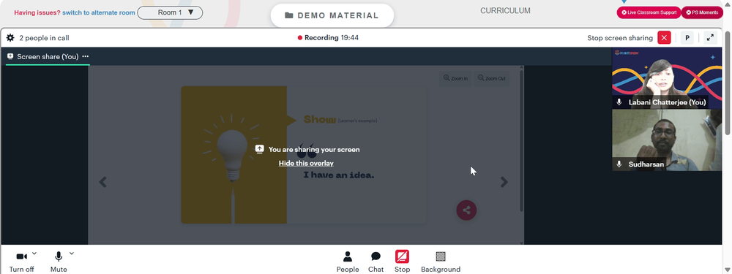Click Hide this overlay link
732x274 pixels.
tap(306, 163)
